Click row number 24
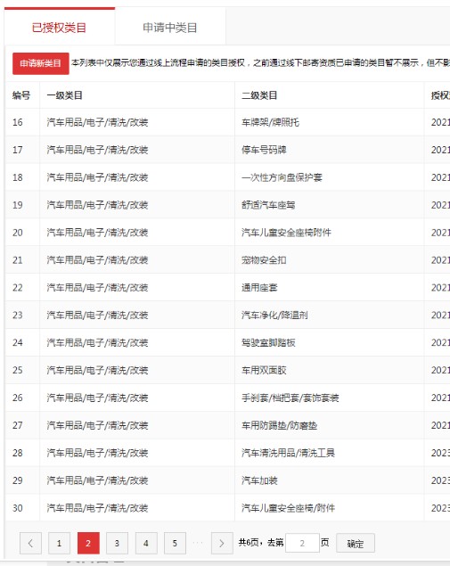Screen dimensions: 450x566 (18, 342)
